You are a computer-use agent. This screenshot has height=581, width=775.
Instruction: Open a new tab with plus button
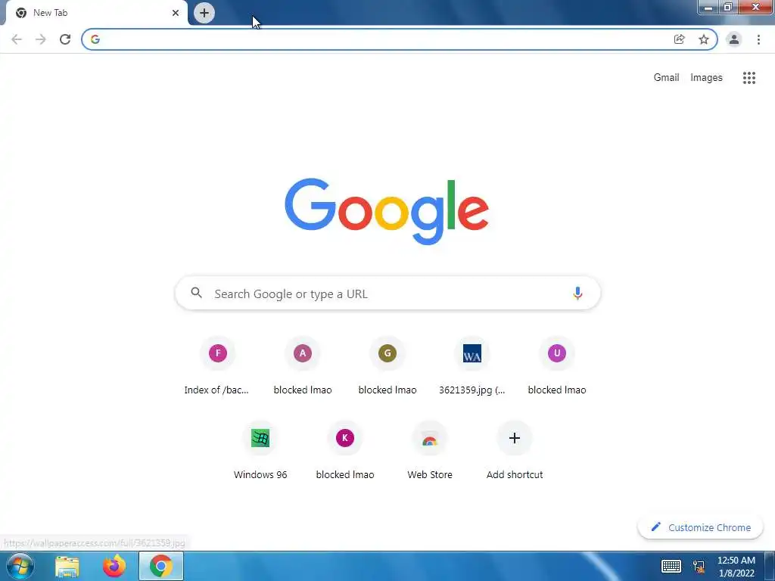pyautogui.click(x=204, y=13)
